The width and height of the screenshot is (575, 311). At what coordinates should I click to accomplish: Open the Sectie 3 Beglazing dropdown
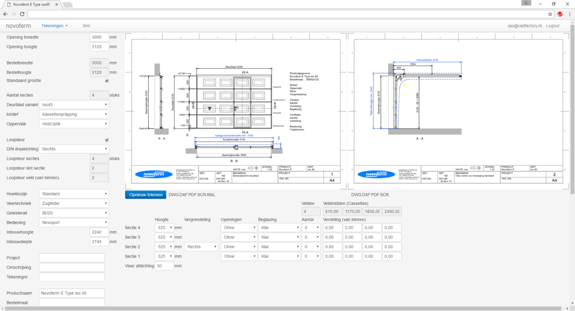[279, 237]
